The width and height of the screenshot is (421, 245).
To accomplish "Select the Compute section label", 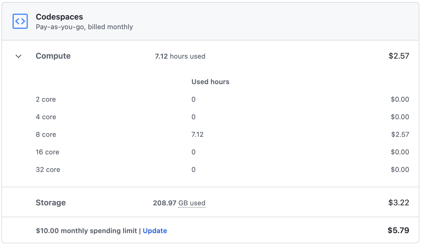I will (x=53, y=56).
